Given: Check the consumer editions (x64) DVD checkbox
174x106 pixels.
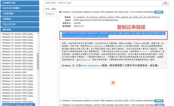Looking at the screenshot, I should (60, 105).
